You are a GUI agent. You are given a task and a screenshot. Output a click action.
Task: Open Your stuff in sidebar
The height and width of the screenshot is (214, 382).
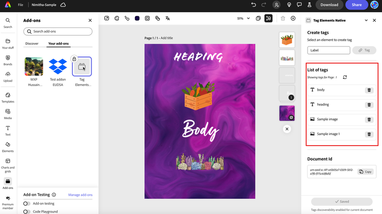[8, 44]
